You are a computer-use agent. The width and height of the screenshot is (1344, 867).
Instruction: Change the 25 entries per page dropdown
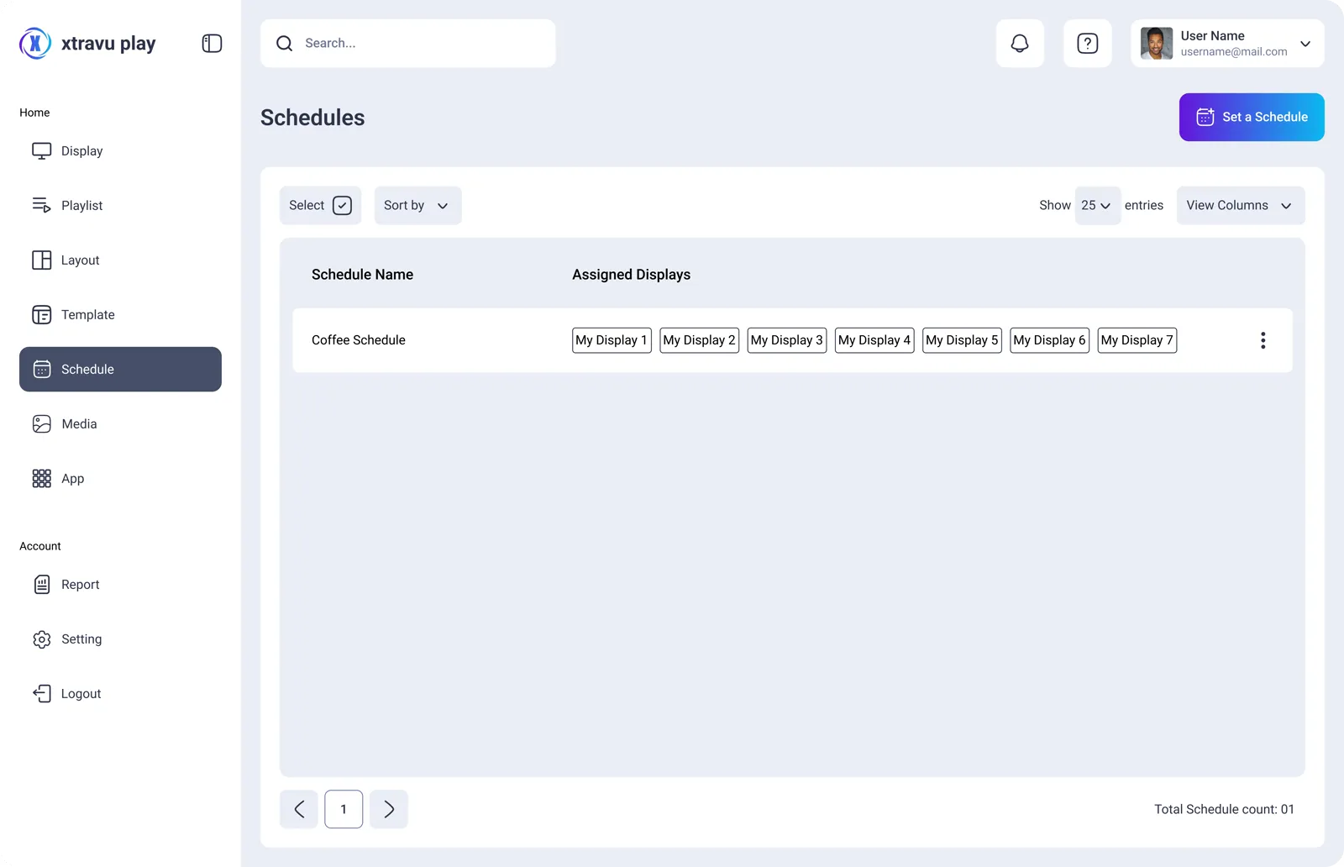1097,206
